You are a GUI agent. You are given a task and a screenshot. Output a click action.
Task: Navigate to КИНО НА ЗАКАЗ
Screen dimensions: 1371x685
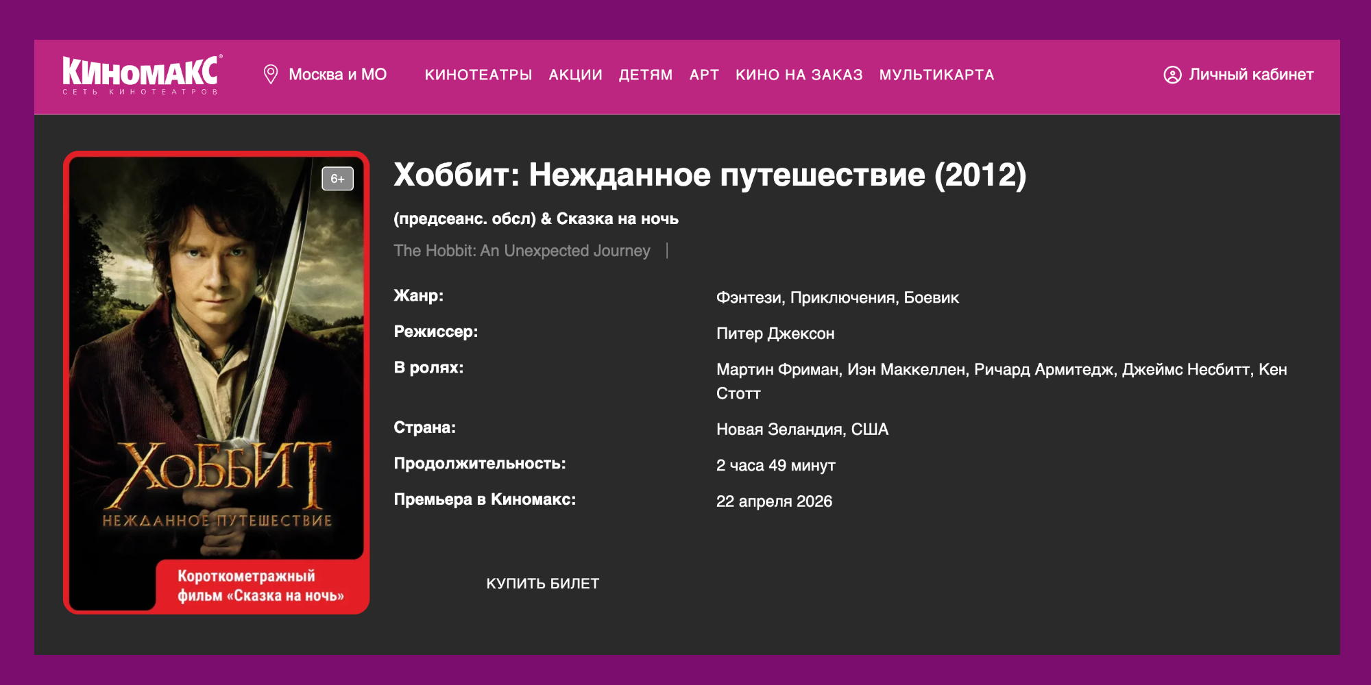799,75
